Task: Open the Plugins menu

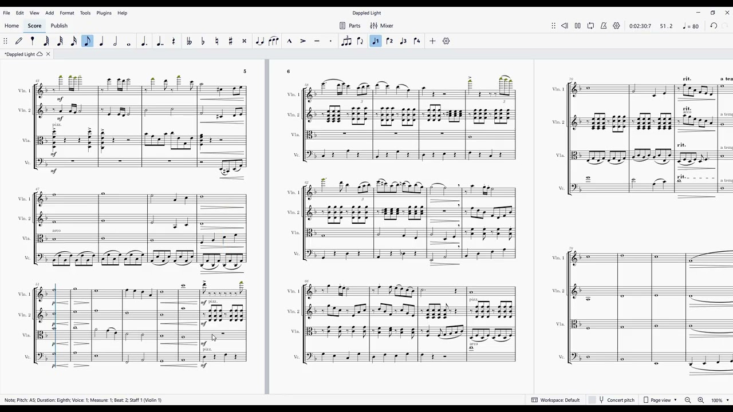Action: [104, 13]
